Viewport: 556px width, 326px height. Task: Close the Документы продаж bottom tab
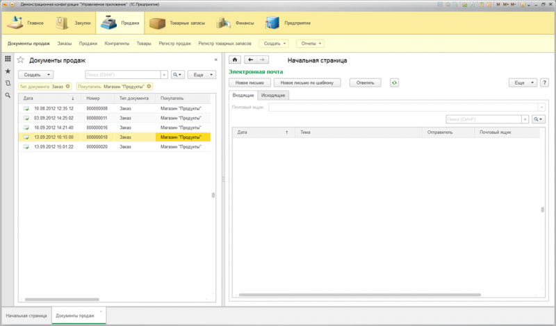click(x=101, y=311)
